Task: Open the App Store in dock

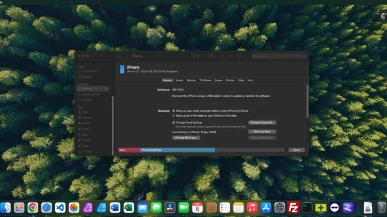Action: [266, 208]
